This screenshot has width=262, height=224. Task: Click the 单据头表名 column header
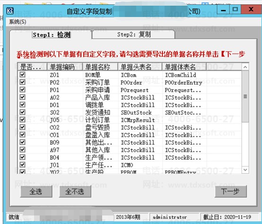coord(140,67)
